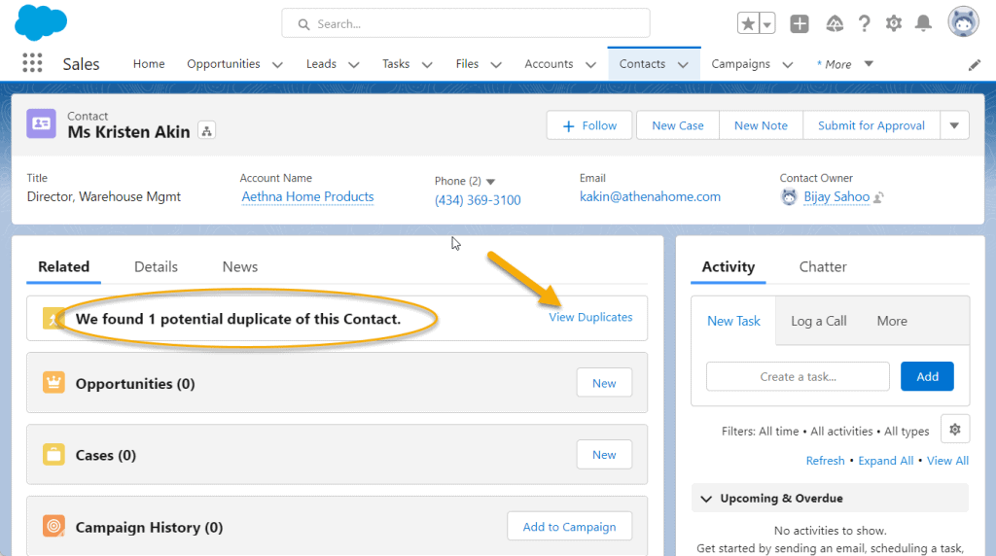The width and height of the screenshot is (996, 556).
Task: Click the search magnifier icon
Action: (303, 24)
